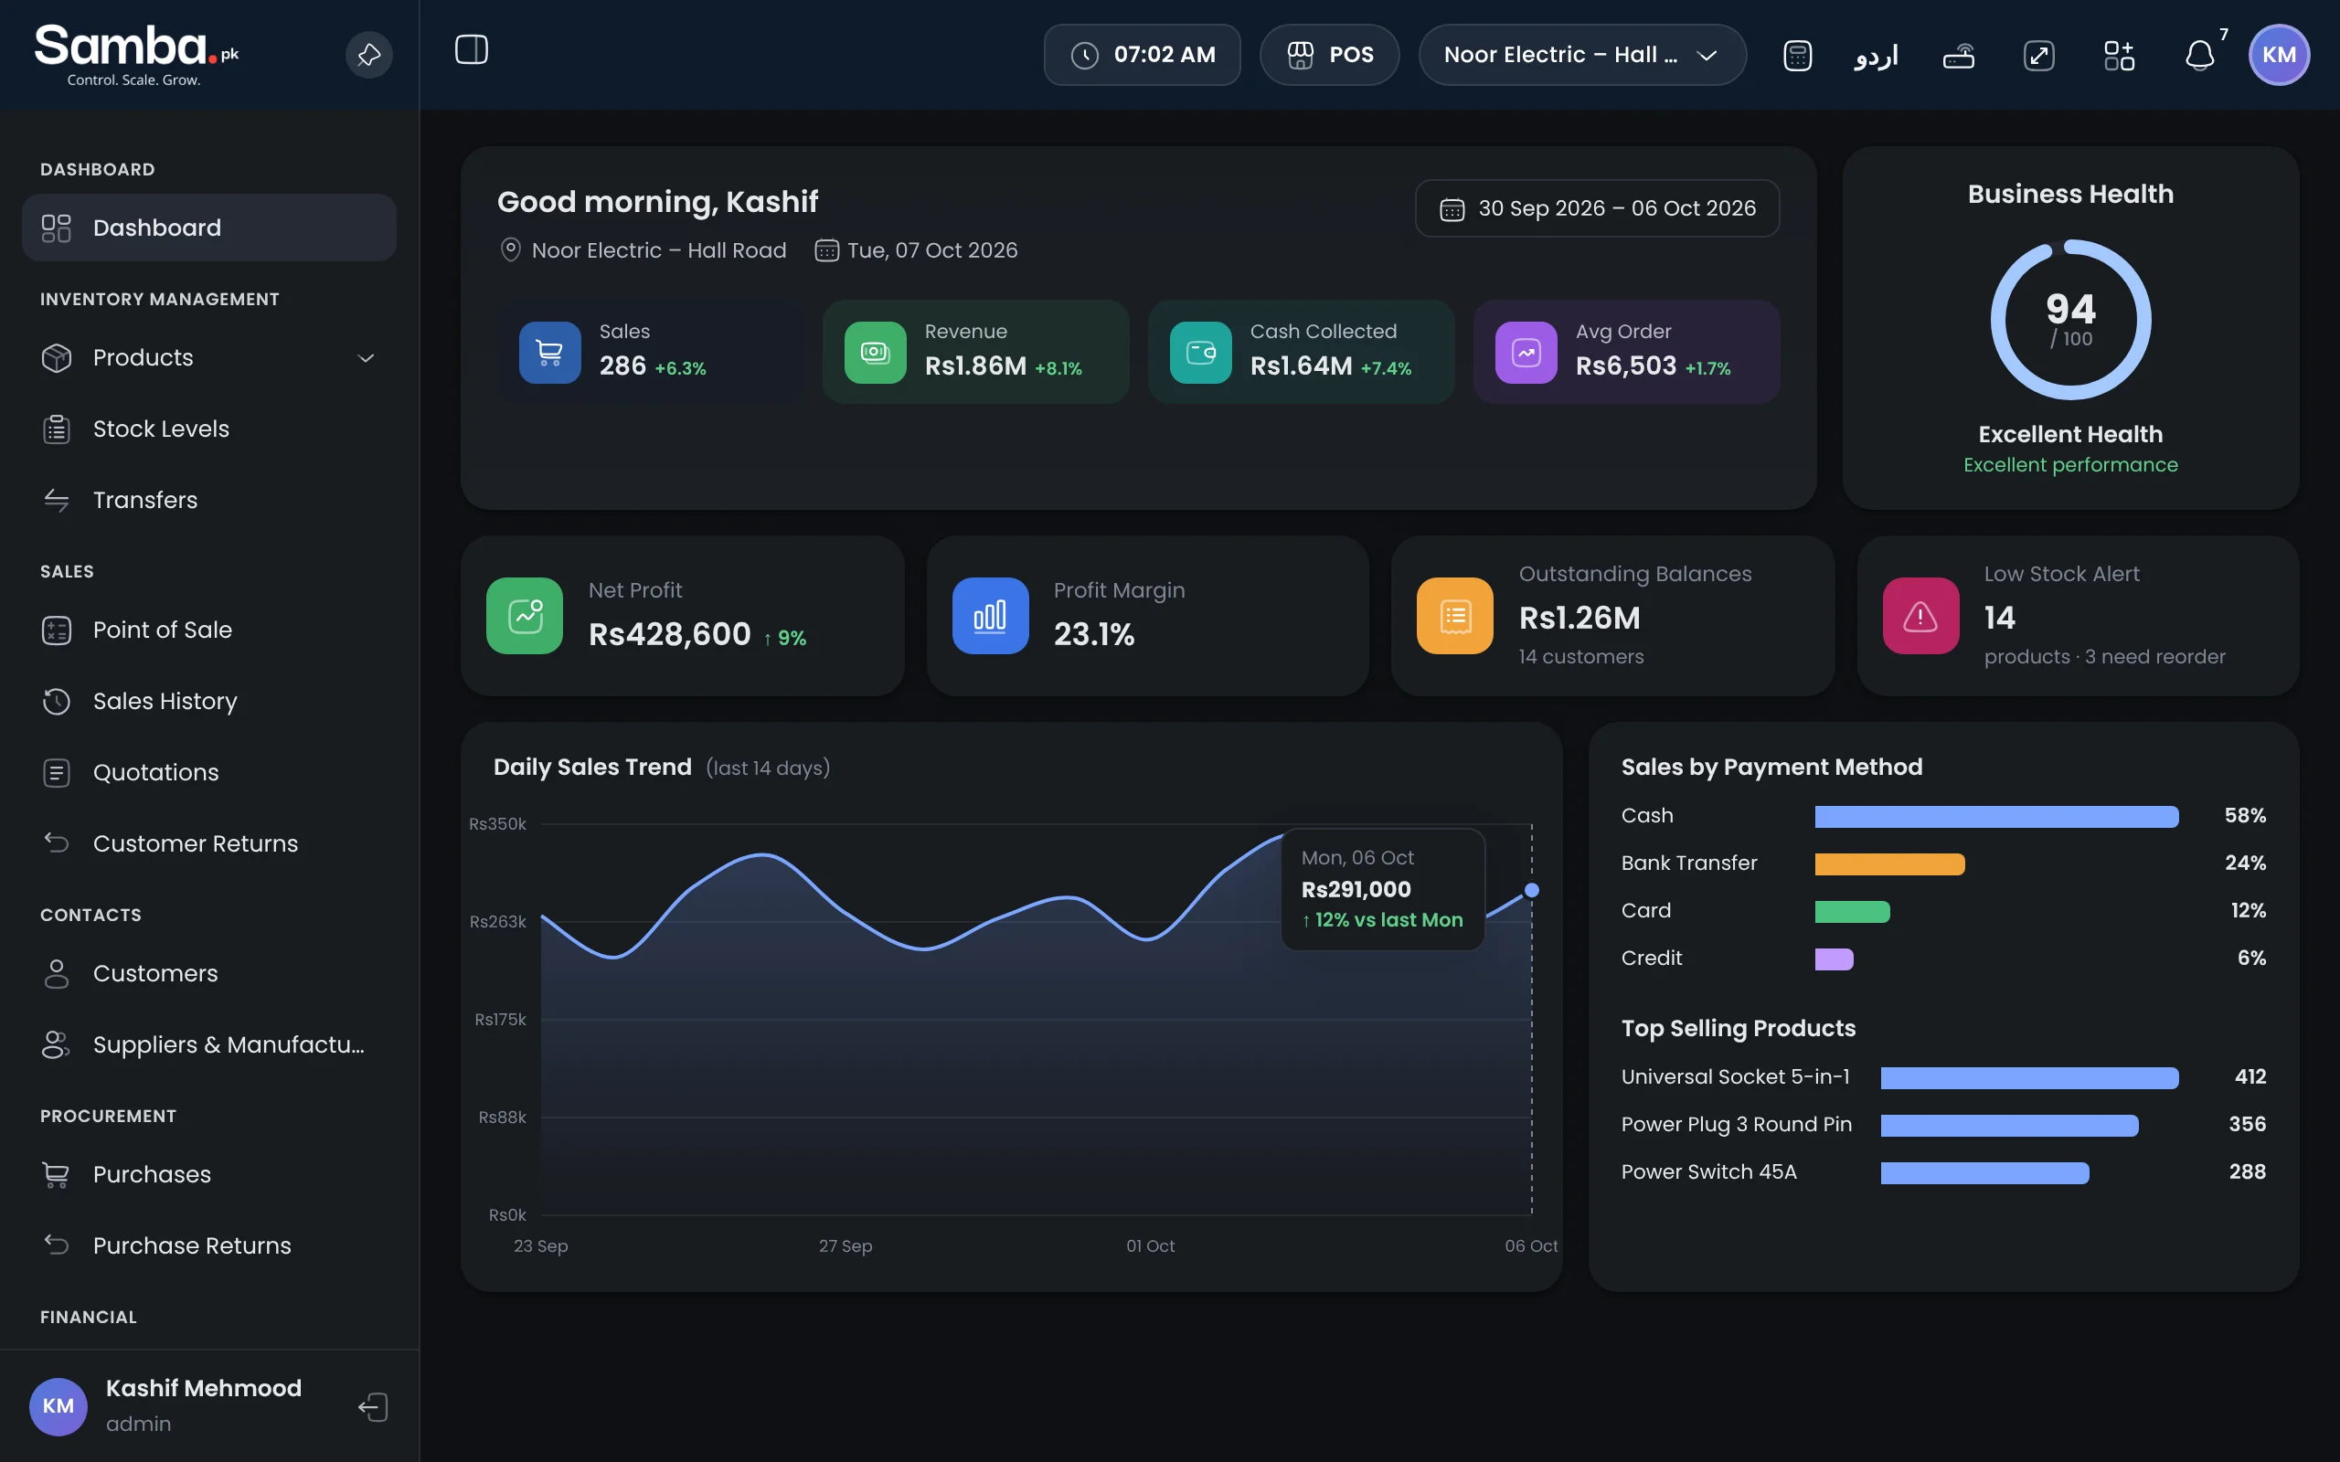The image size is (2340, 1462).
Task: Click the Net Profit green icon
Action: point(524,616)
